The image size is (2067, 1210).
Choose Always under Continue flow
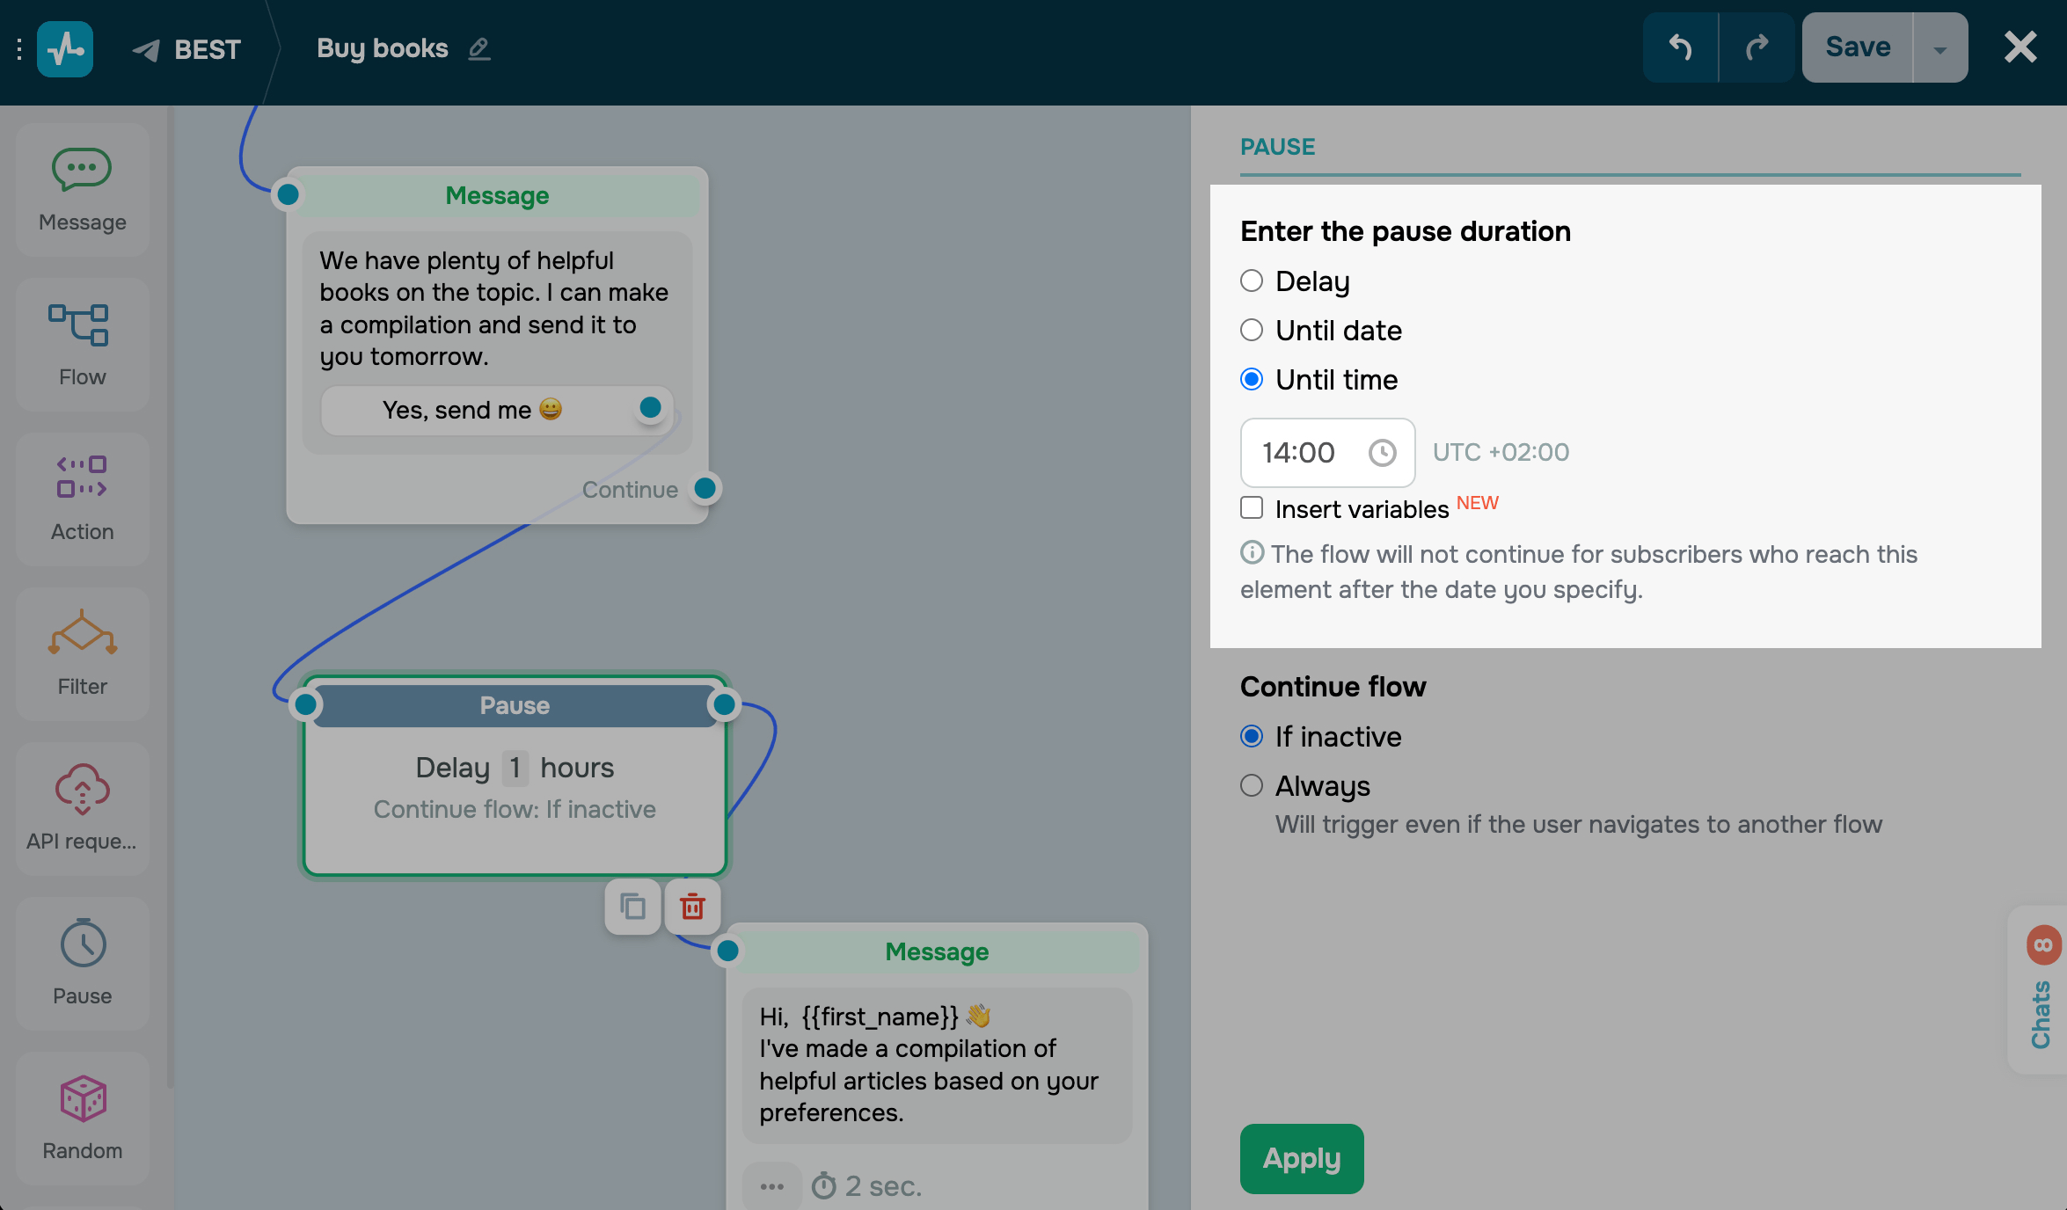pos(1252,785)
